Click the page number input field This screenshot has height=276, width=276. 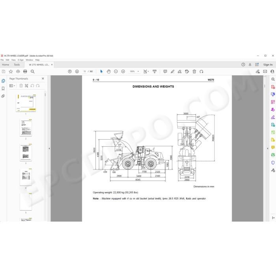(85, 71)
